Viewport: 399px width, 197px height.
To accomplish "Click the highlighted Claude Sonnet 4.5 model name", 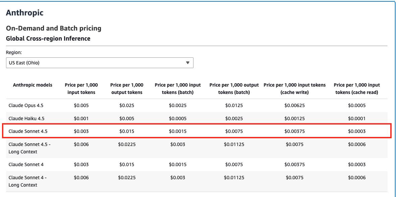I will (28, 131).
